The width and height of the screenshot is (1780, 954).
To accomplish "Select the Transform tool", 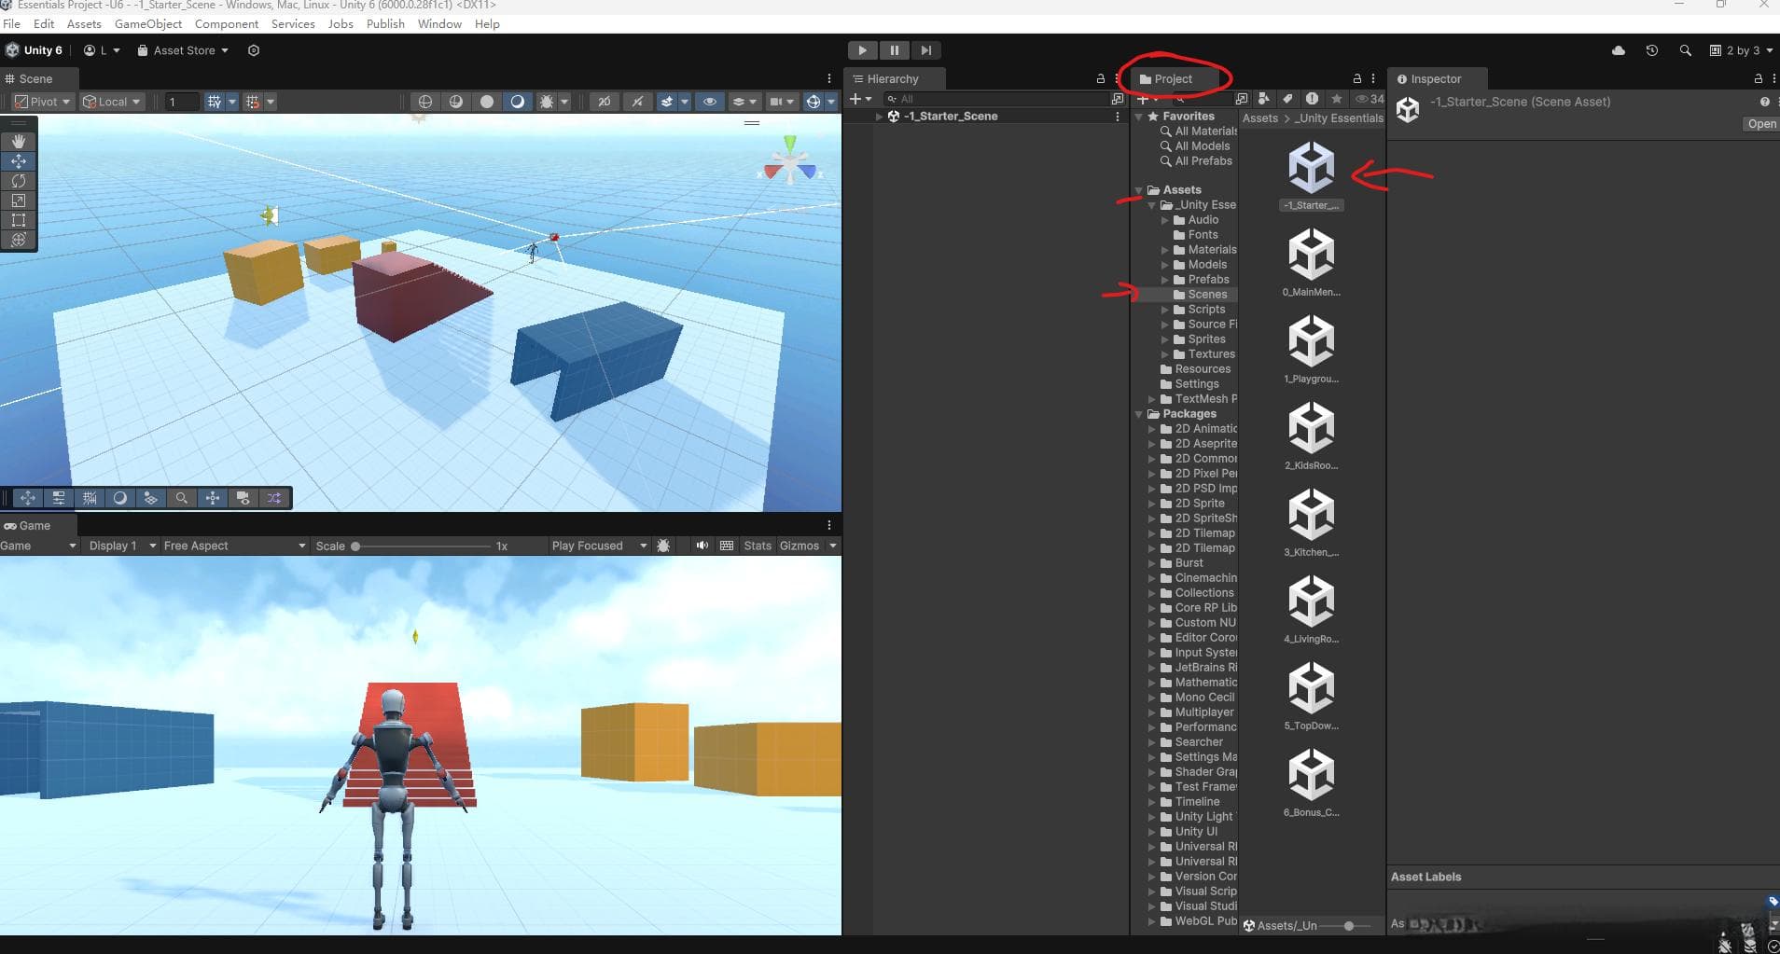I will [x=19, y=240].
